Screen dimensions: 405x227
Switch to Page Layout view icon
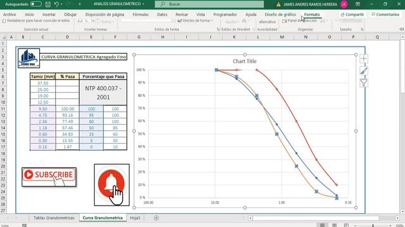[334, 225]
